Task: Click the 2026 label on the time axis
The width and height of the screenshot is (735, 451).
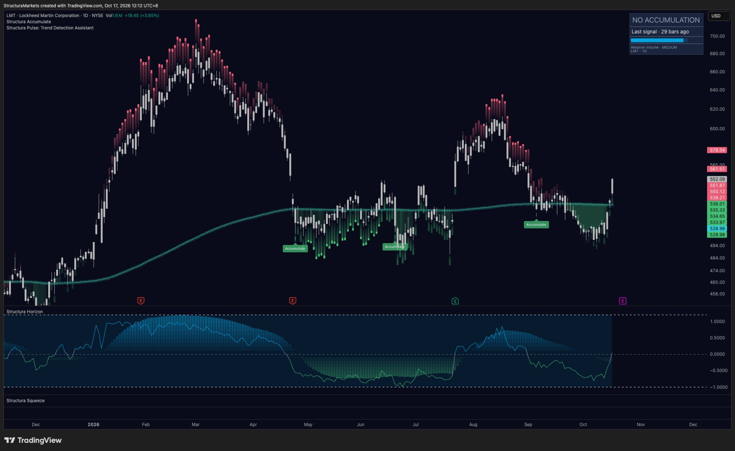Action: coord(93,425)
